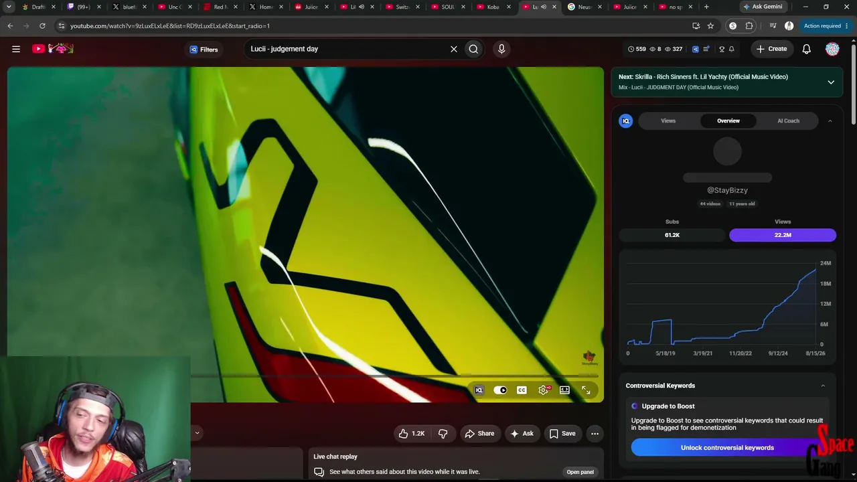
Task: Like the video with thumbs up
Action: pyautogui.click(x=412, y=434)
